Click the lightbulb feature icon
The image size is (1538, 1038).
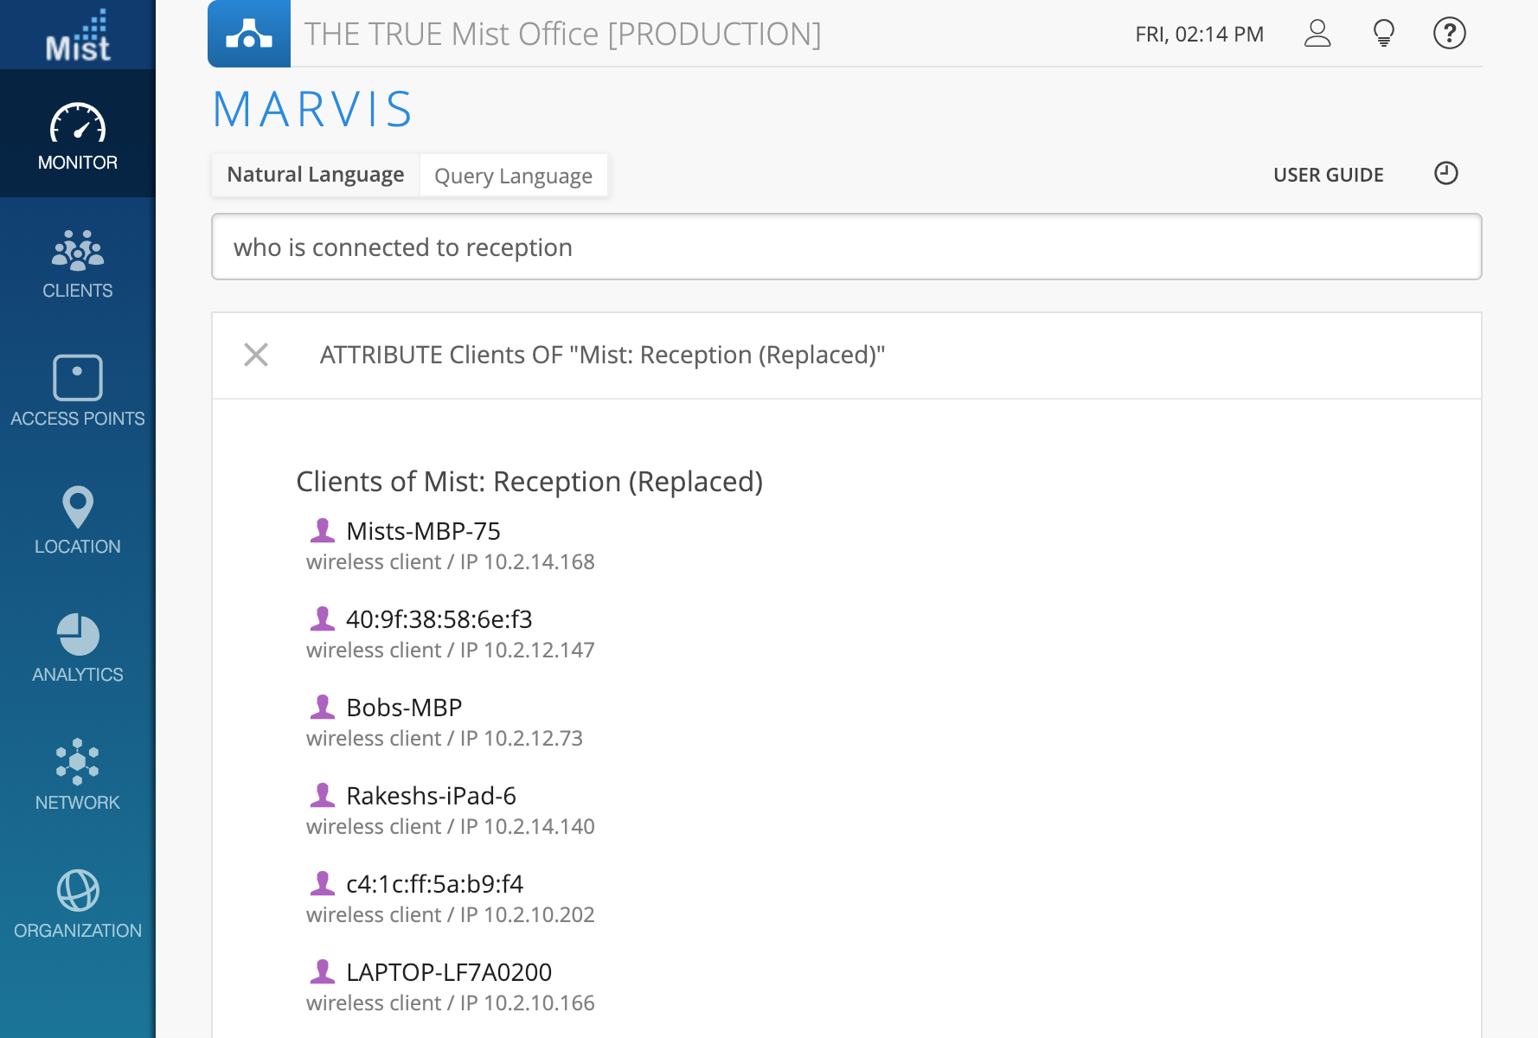click(x=1384, y=34)
